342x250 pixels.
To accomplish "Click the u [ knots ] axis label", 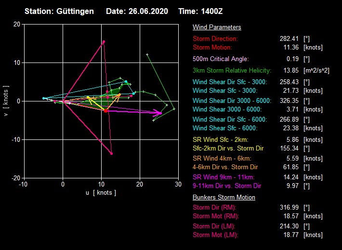I will [x=101, y=193].
